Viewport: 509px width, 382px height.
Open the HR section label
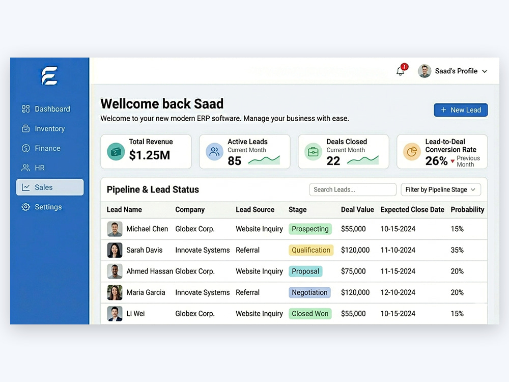[x=40, y=168]
